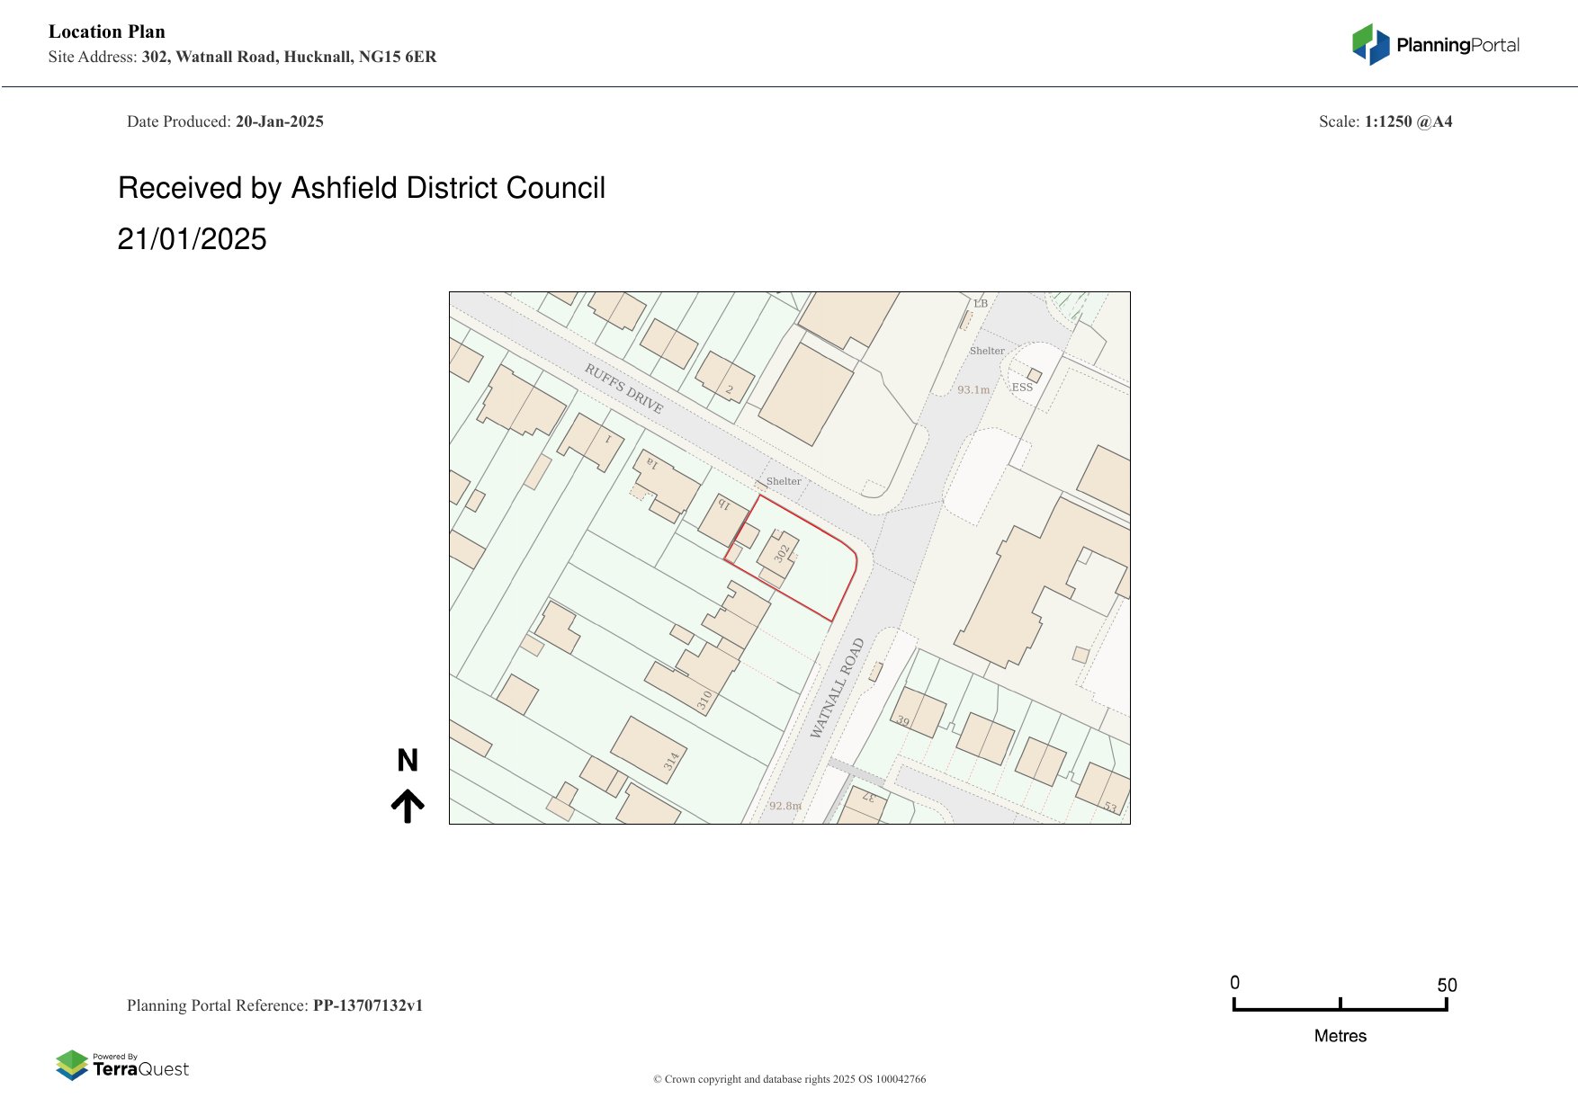Click the Scale 1:1250 @A4 text

(x=1385, y=121)
